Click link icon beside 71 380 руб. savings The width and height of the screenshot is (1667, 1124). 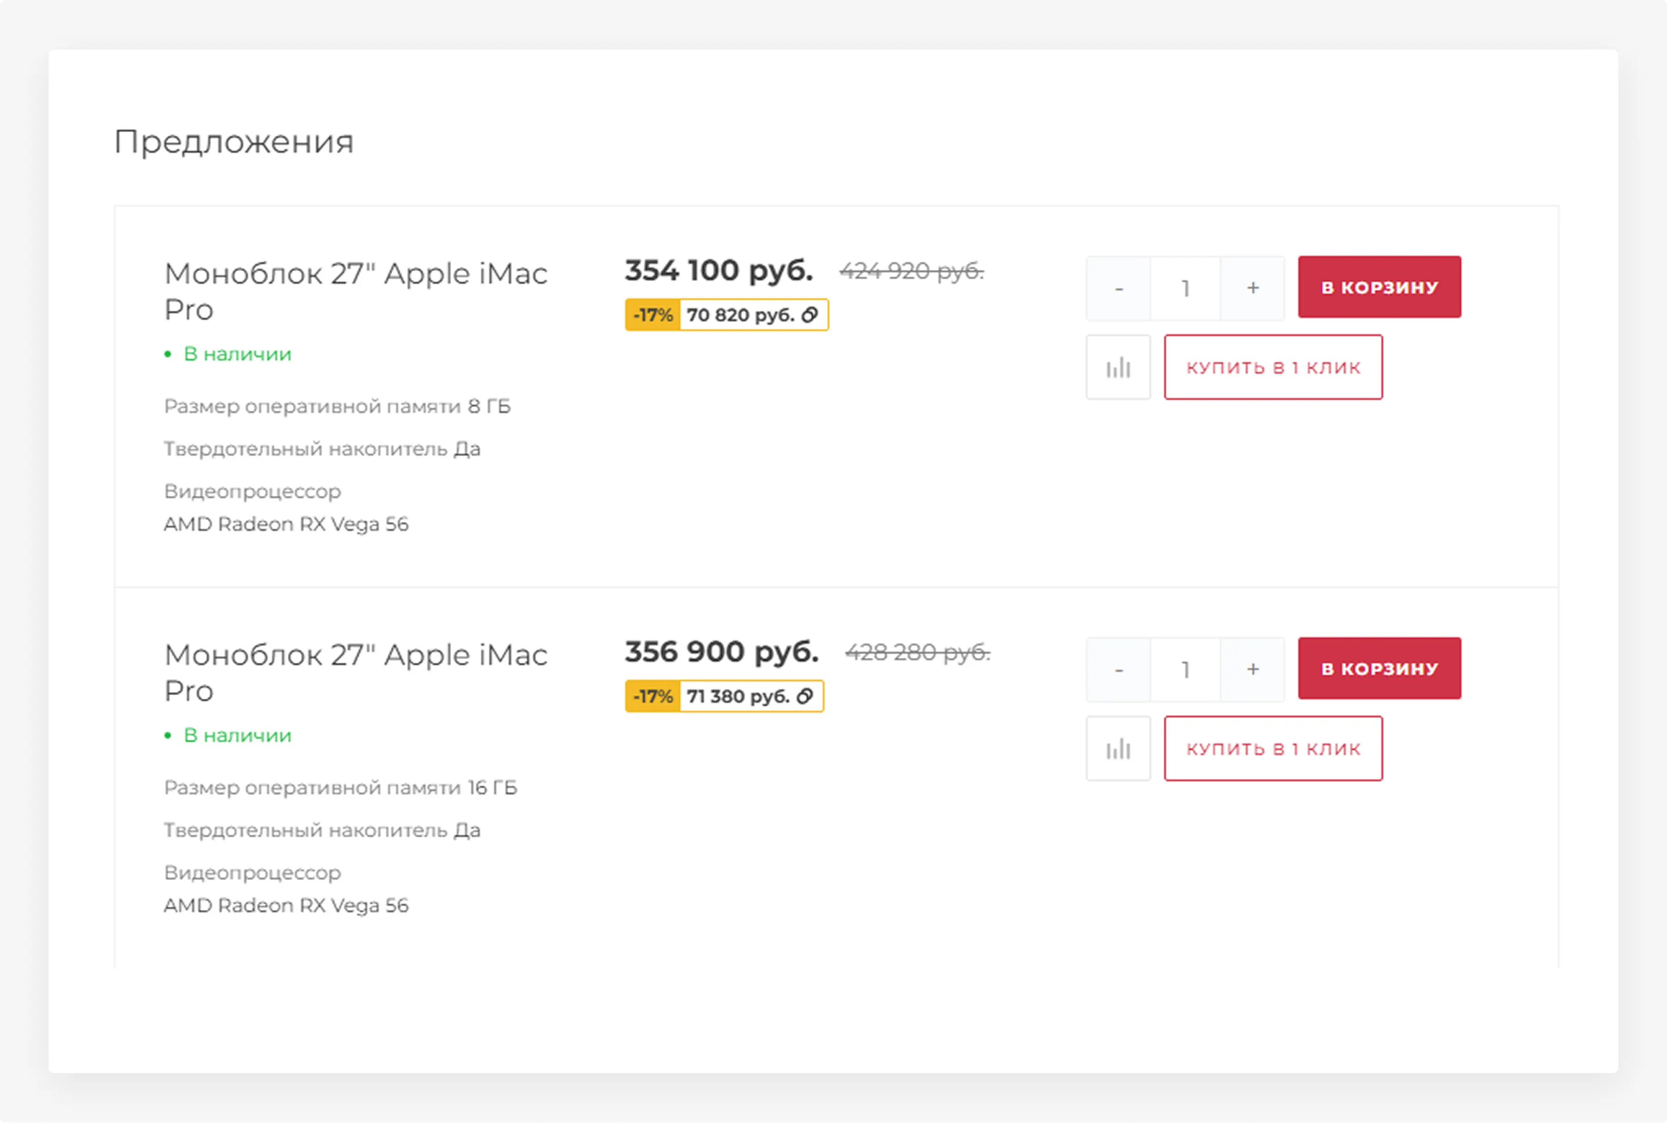pos(805,697)
